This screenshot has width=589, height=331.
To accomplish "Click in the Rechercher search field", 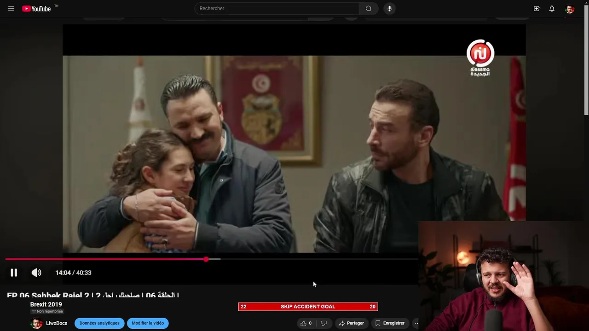I will [277, 8].
